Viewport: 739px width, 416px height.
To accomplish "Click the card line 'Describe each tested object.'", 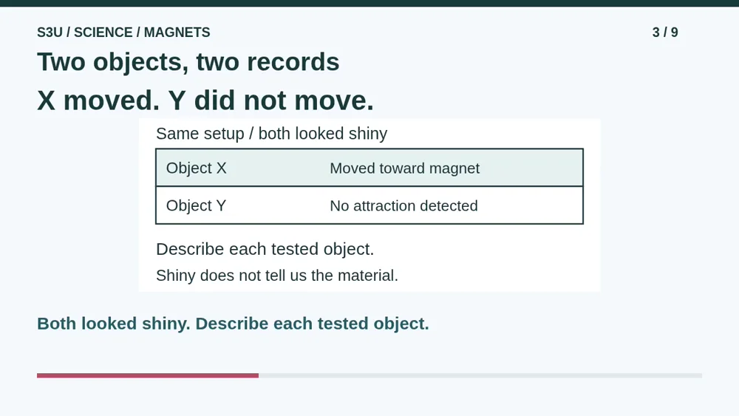I will coord(265,249).
